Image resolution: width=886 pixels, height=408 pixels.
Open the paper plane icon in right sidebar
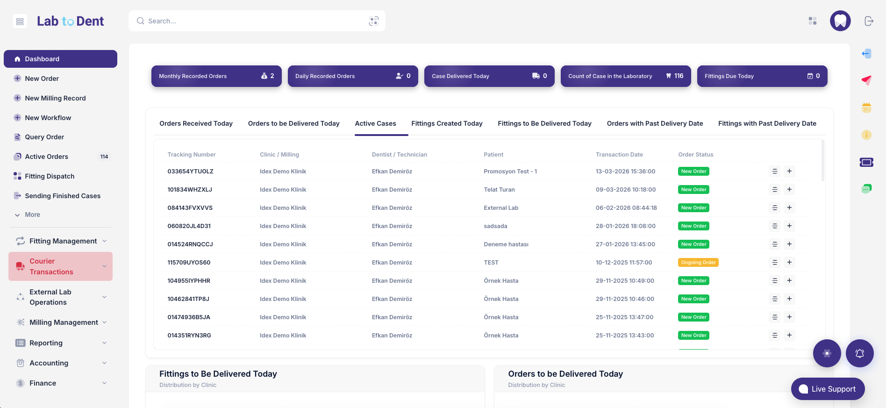coord(866,80)
